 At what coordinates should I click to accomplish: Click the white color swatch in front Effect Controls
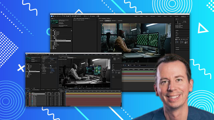(50, 66)
